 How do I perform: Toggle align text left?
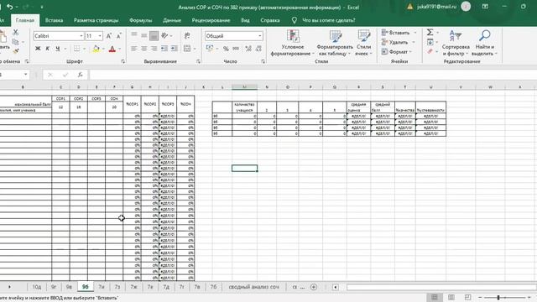click(x=134, y=49)
